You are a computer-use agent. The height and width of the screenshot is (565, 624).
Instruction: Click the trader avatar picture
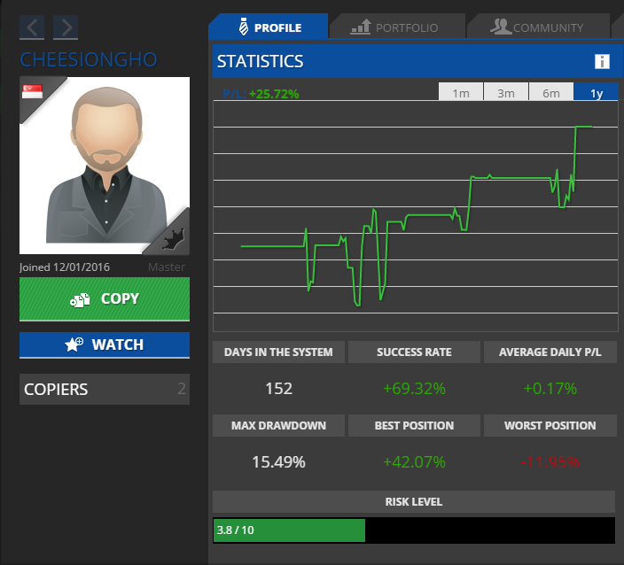[x=105, y=164]
